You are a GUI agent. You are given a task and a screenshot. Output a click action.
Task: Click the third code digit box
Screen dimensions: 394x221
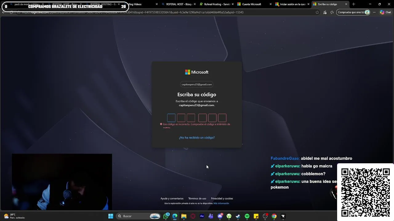(x=191, y=118)
